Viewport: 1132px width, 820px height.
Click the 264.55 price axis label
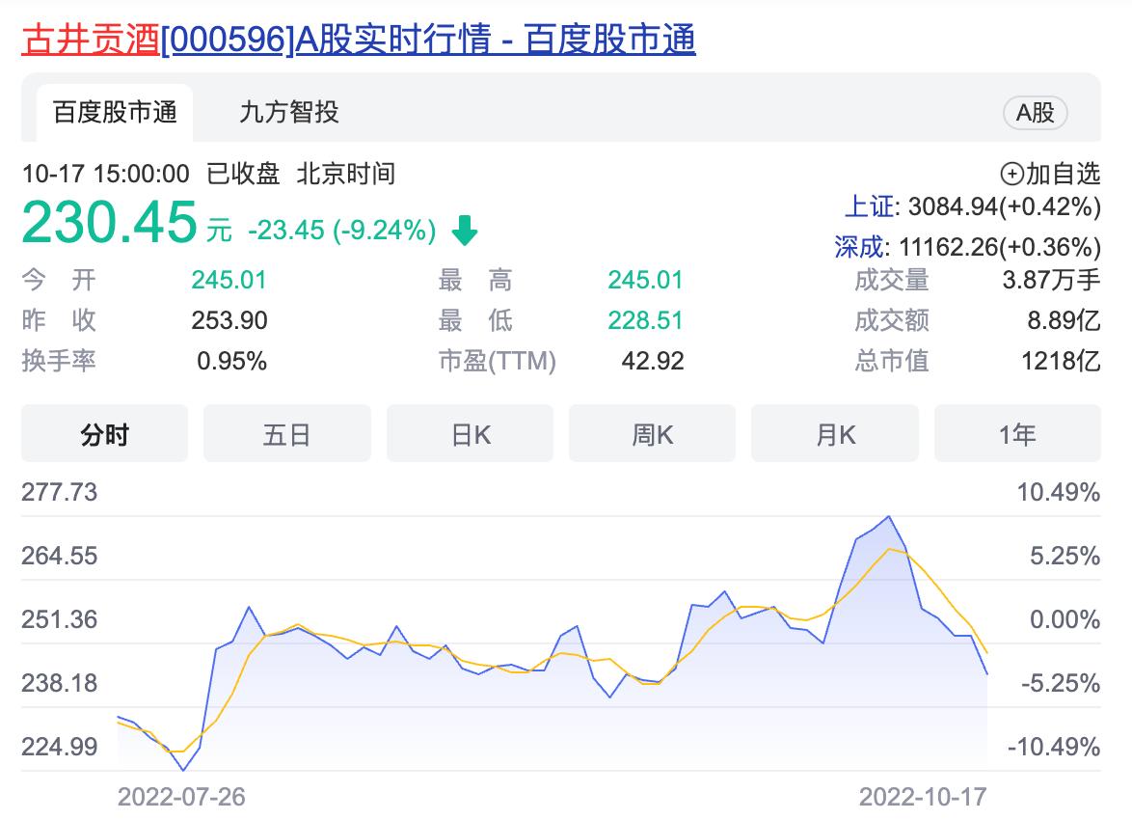pos(59,556)
